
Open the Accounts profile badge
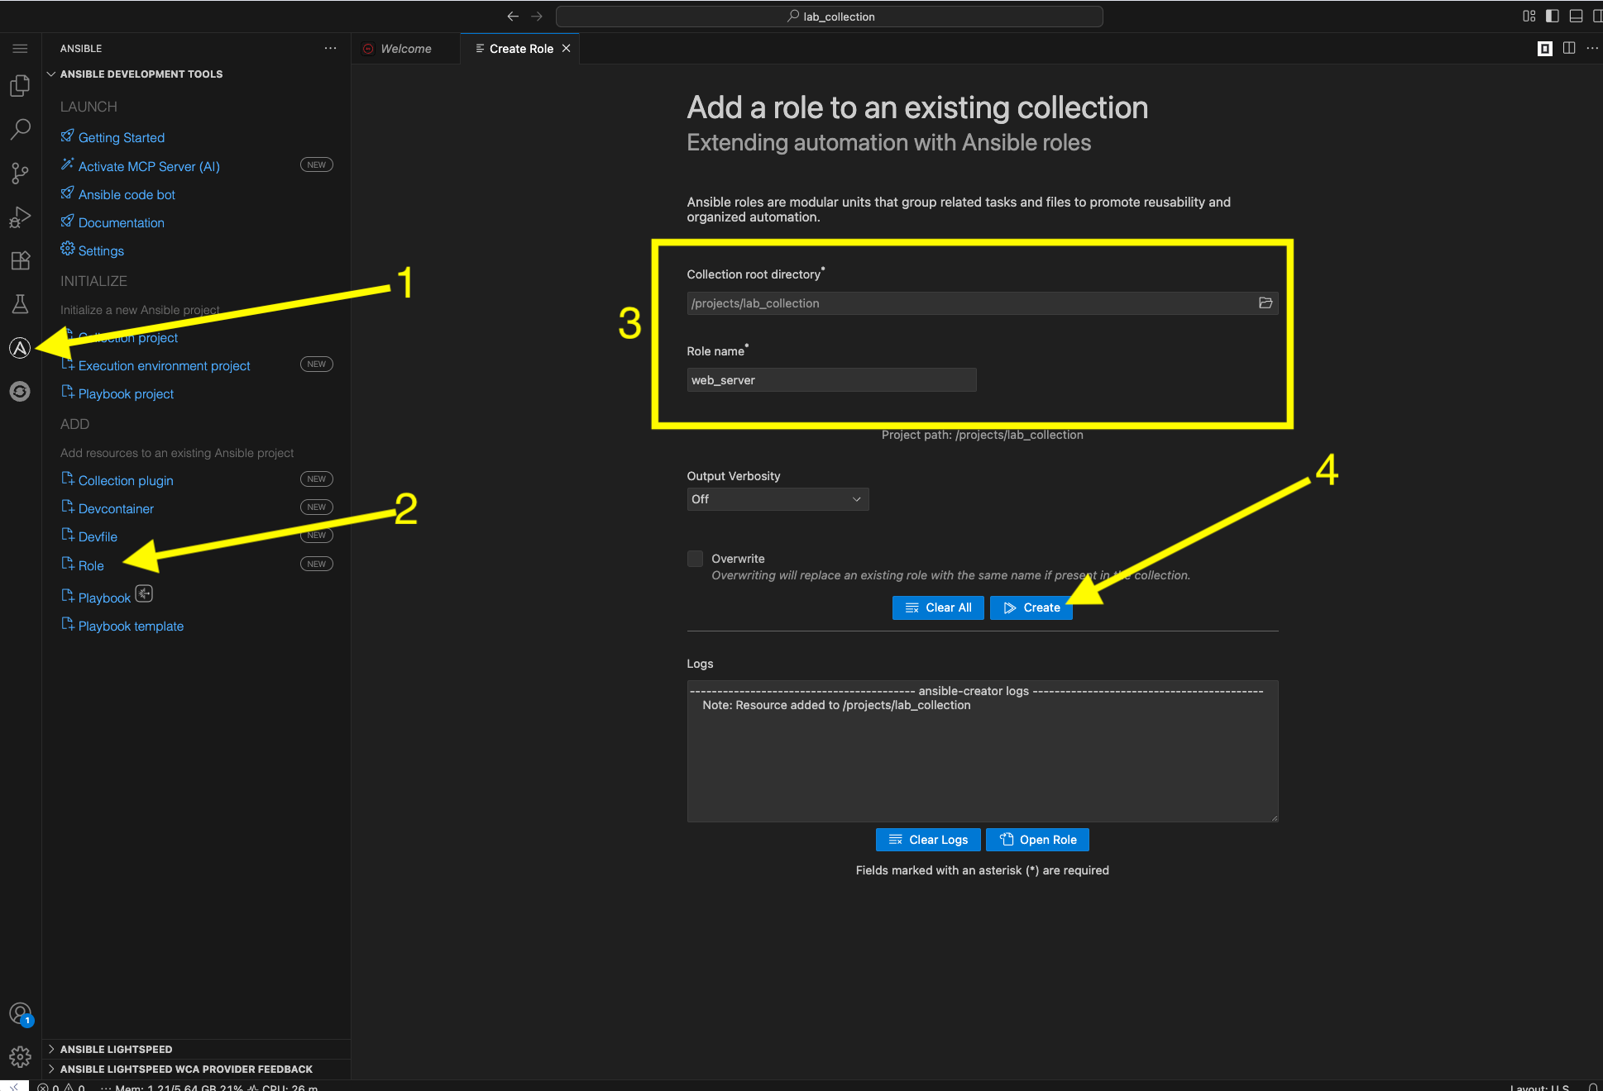click(x=20, y=1012)
